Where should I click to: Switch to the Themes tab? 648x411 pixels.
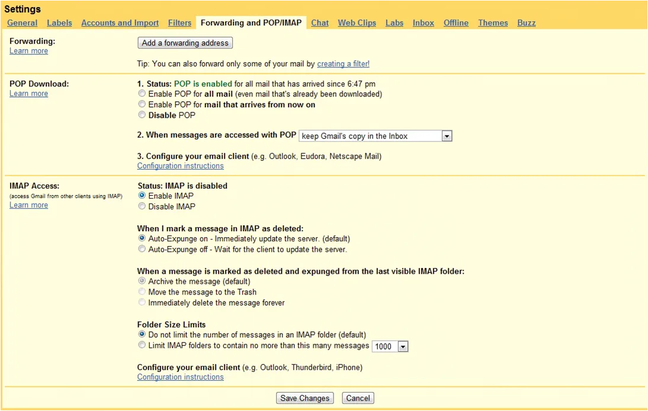tap(493, 22)
